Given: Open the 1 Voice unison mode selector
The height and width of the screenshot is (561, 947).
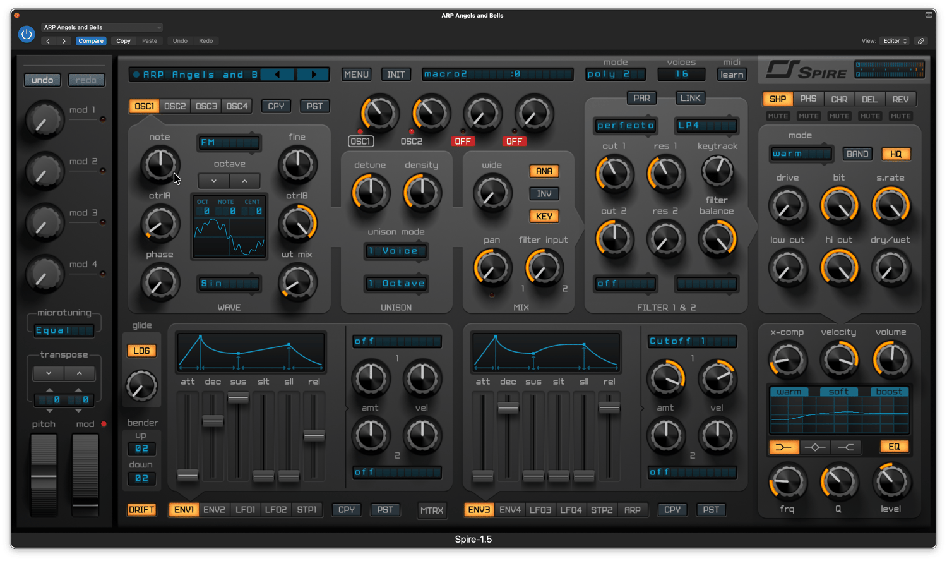Looking at the screenshot, I should pos(396,251).
